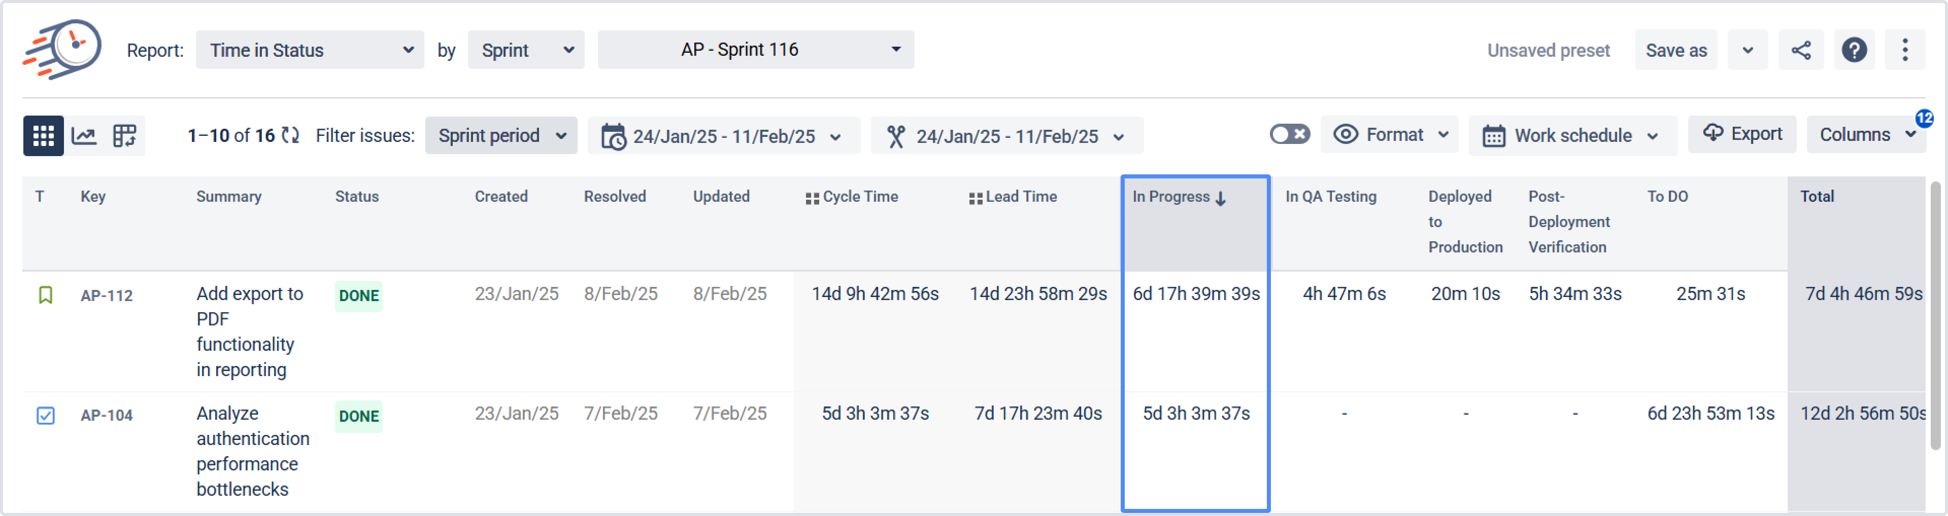Toggle the switch left of Format
The image size is (1948, 516).
pos(1289,134)
